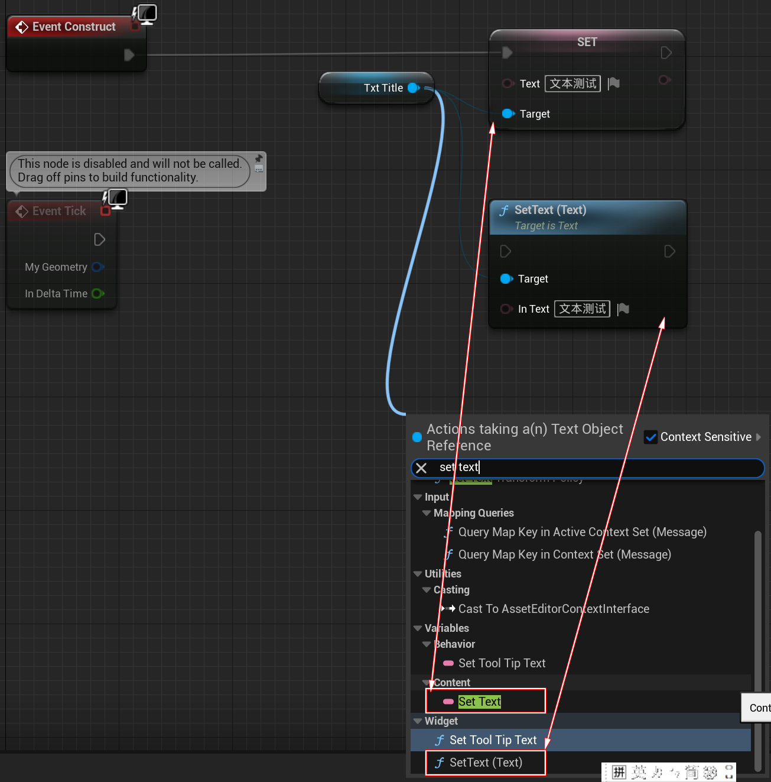This screenshot has height=782, width=771.
Task: Click the My Geometry output pin
Action: (97, 267)
